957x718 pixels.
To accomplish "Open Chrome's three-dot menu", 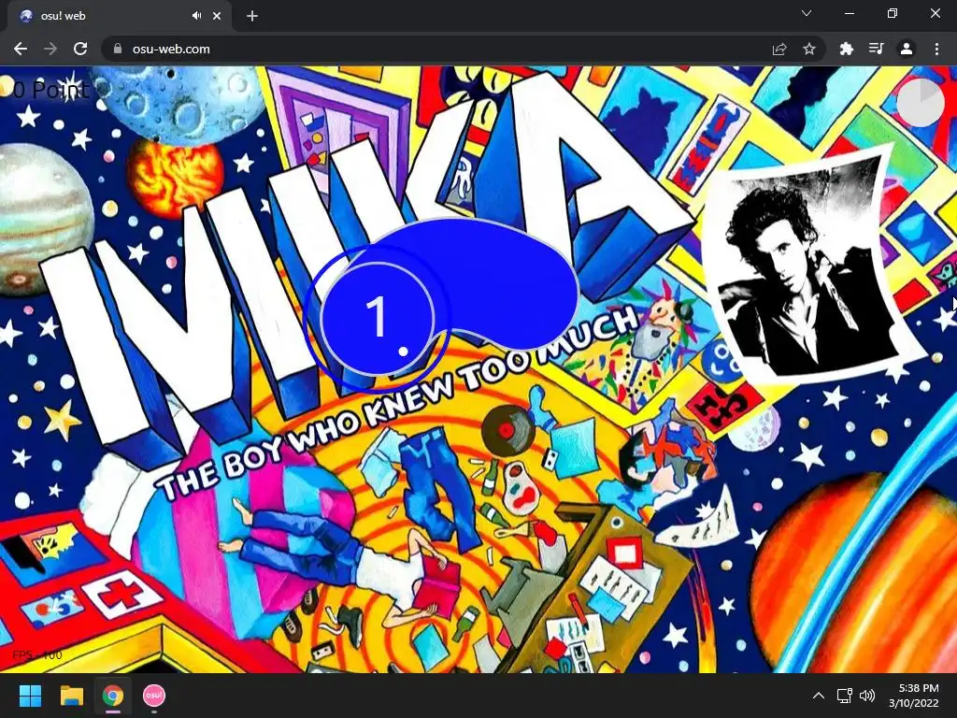I will click(x=936, y=49).
